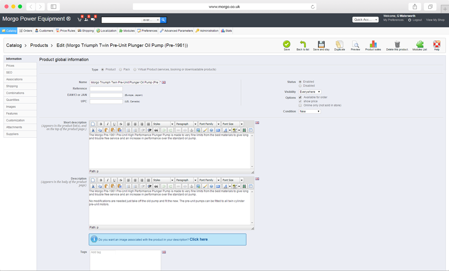Open Styles dropdown in Description editor
The image size is (449, 271).
[163, 180]
